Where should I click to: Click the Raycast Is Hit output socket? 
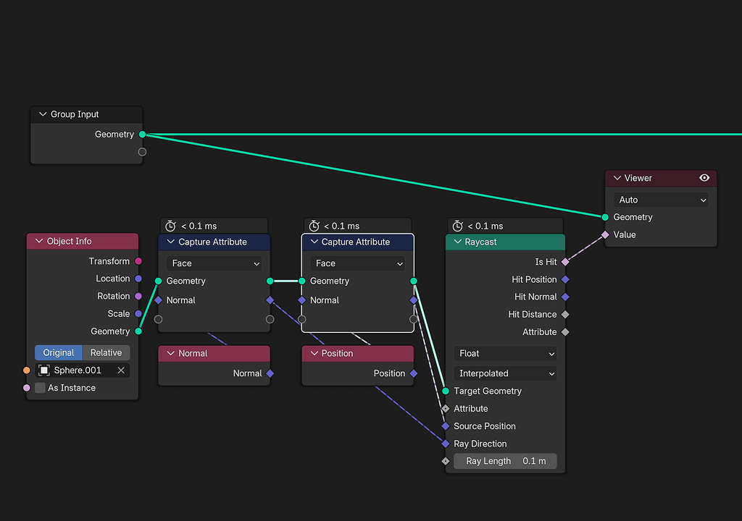[565, 262]
